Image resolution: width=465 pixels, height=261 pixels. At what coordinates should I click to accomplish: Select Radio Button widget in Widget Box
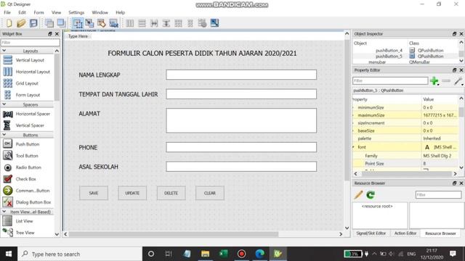(x=28, y=167)
